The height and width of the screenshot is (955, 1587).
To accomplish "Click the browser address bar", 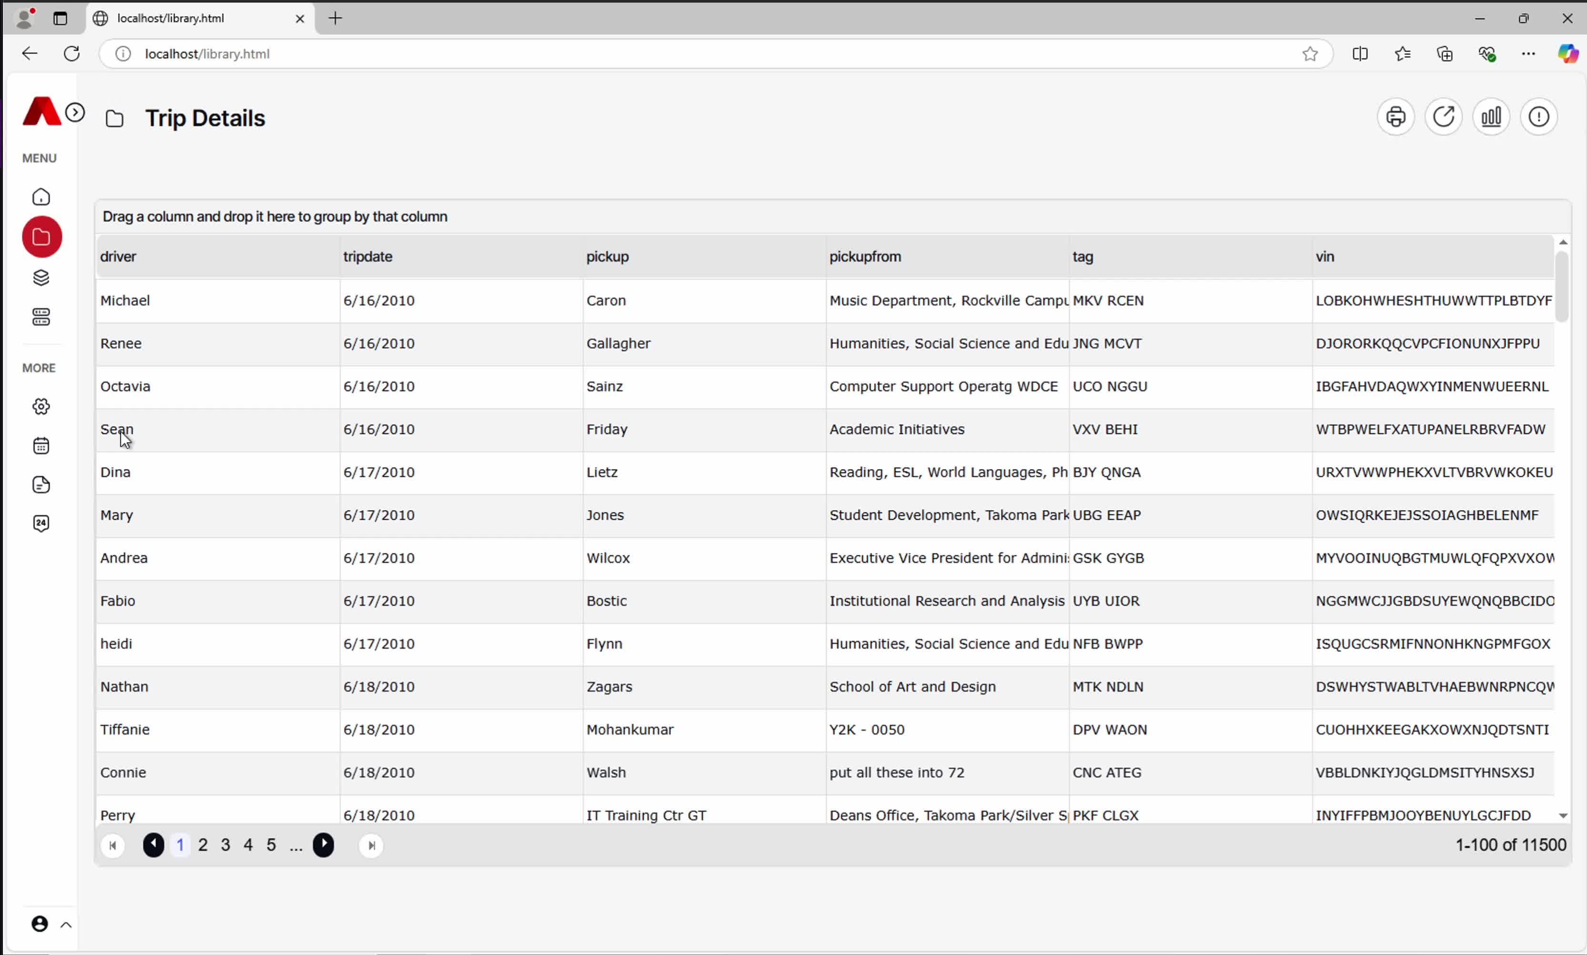I will [x=708, y=54].
